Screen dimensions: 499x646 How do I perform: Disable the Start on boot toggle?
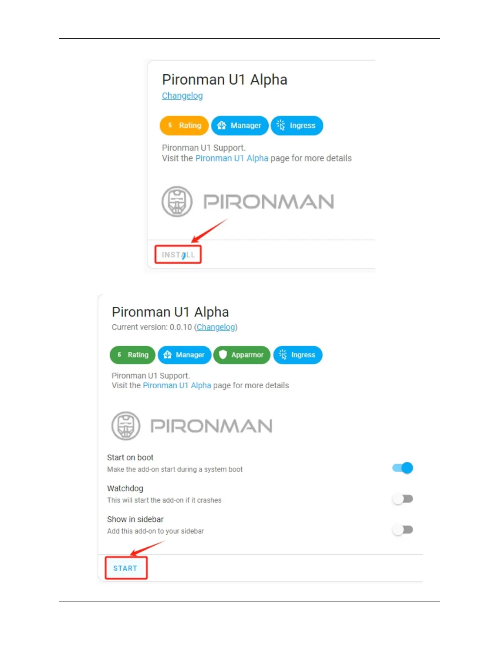click(x=403, y=468)
